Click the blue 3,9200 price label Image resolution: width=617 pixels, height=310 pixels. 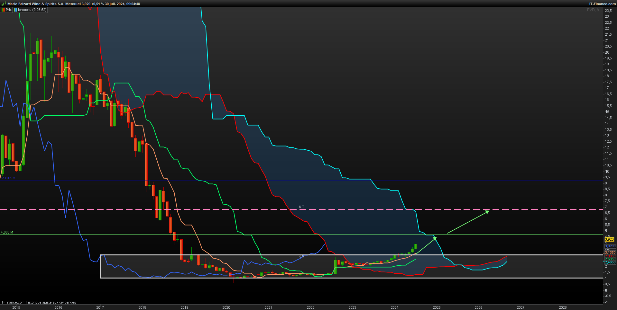610,246
